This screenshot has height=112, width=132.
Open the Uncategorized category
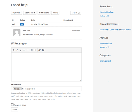[x=105, y=61]
